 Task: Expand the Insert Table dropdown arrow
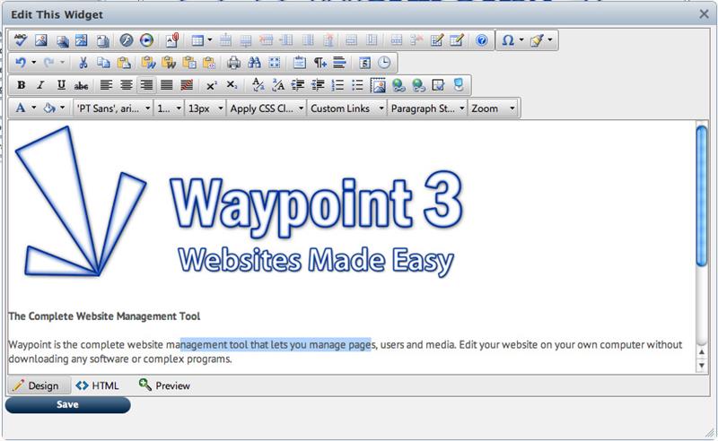[x=210, y=39]
